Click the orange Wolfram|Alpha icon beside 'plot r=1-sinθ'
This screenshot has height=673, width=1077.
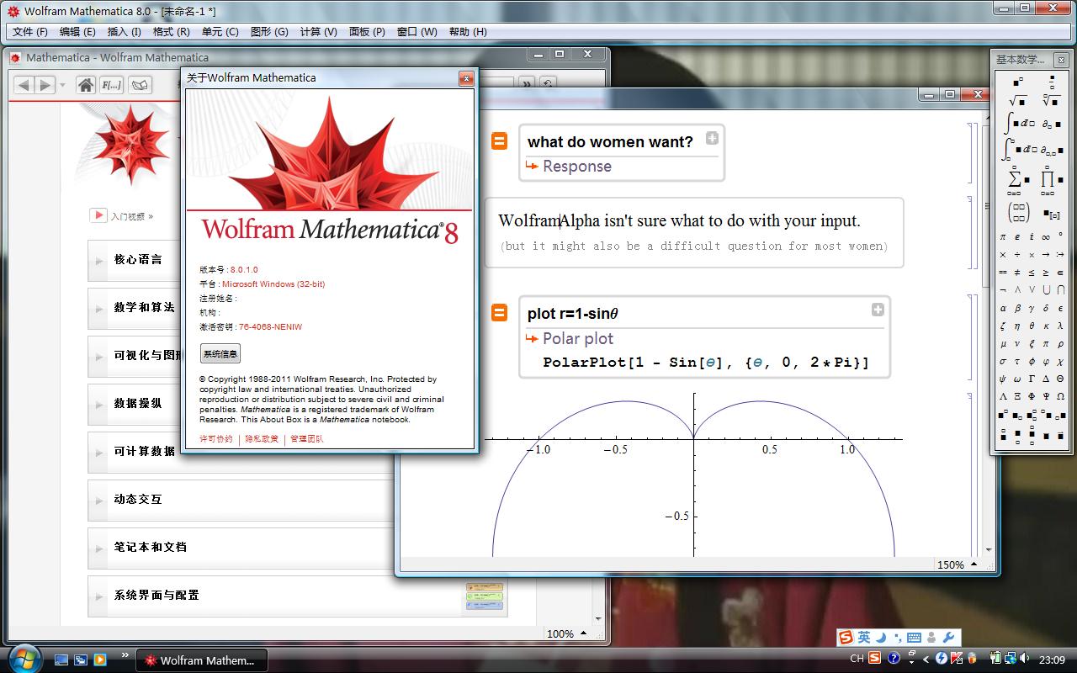[x=499, y=313]
